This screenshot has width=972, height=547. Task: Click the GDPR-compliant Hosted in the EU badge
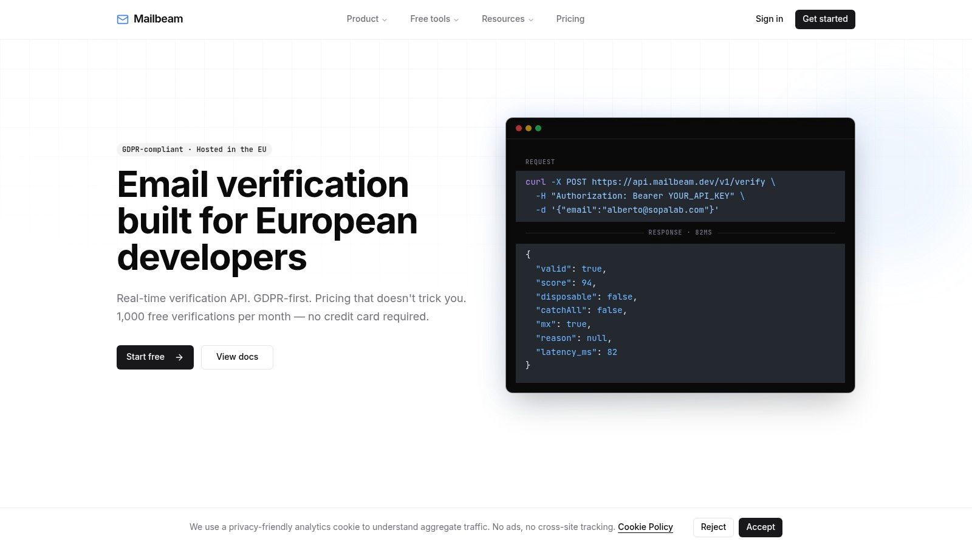[x=194, y=150]
